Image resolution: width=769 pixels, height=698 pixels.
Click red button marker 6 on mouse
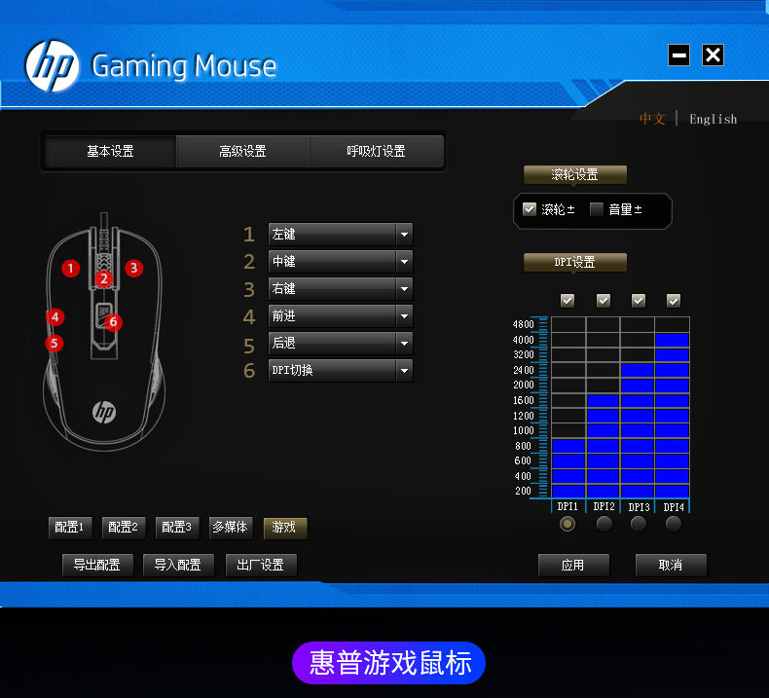(x=113, y=322)
